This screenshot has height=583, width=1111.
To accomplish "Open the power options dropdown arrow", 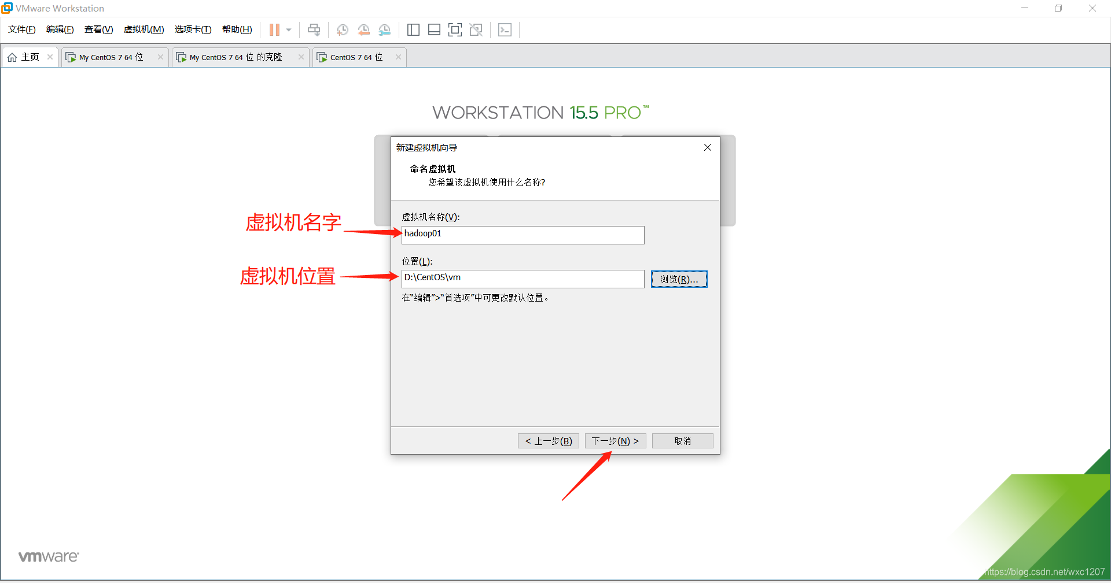I will tap(289, 30).
